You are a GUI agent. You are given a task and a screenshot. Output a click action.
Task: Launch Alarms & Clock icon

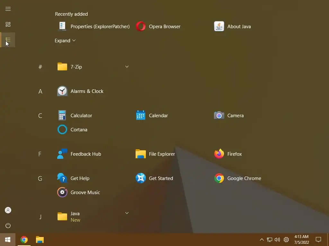click(x=62, y=91)
